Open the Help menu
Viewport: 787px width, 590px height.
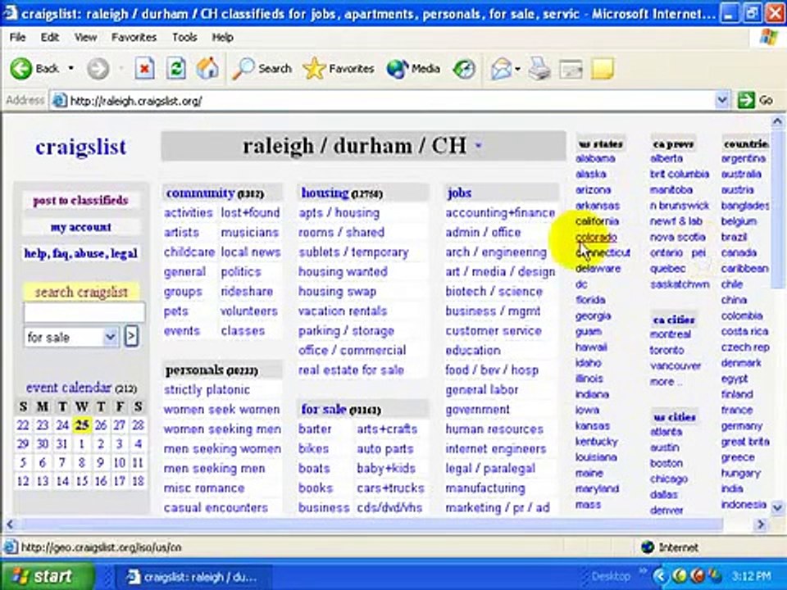click(x=222, y=37)
